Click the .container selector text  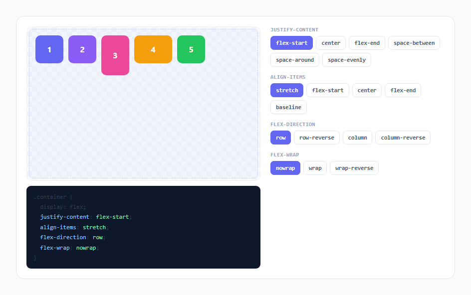tap(50, 197)
